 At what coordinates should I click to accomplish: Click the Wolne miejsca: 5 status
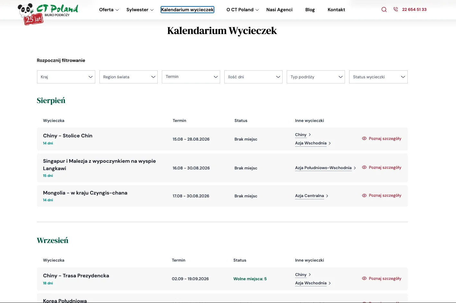(x=250, y=279)
